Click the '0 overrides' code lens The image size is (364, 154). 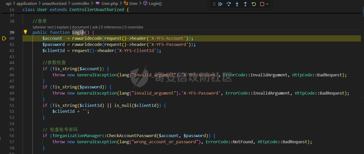coord(134,27)
